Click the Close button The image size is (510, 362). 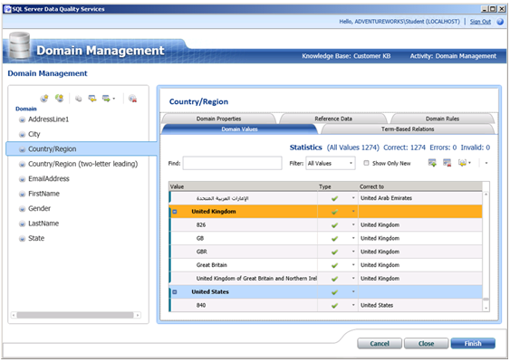click(x=426, y=344)
